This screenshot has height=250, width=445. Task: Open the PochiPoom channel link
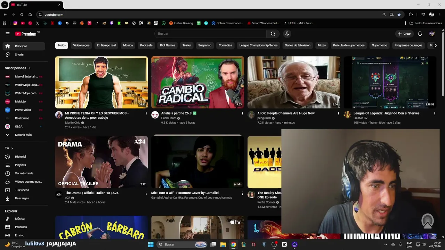click(169, 118)
